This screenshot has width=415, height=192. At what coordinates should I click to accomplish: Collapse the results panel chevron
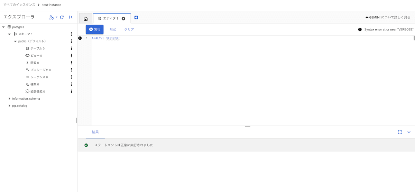pos(409,132)
